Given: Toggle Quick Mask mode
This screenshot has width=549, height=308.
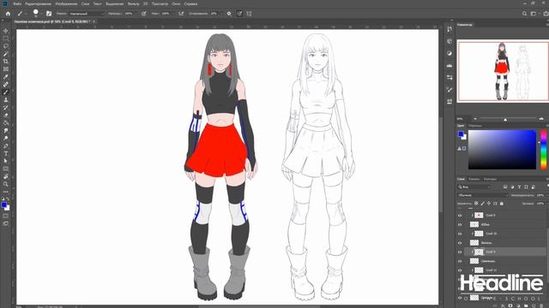Looking at the screenshot, I should (6, 216).
